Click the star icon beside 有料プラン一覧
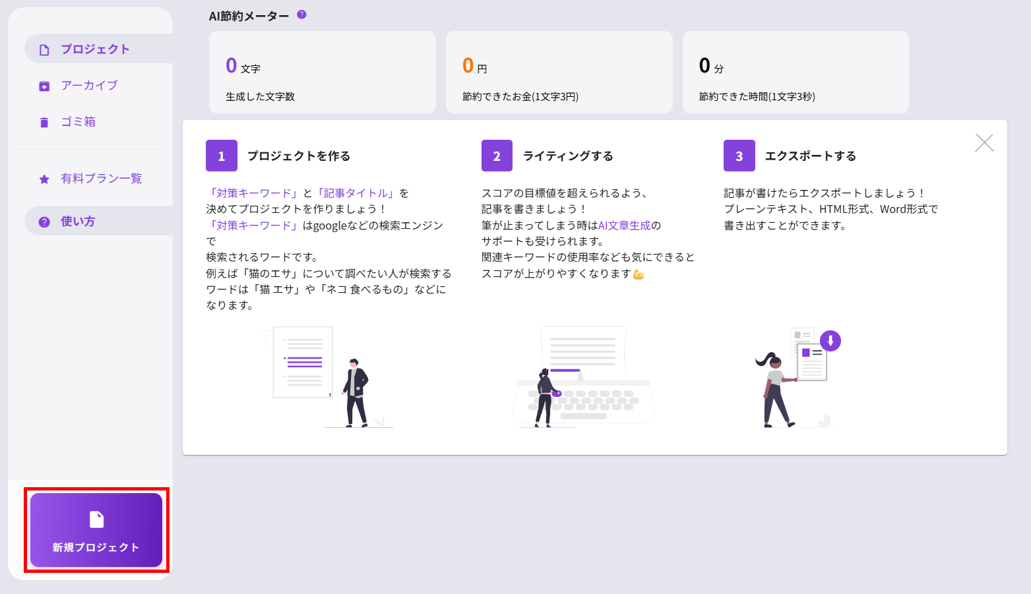The image size is (1031, 594). (x=44, y=179)
